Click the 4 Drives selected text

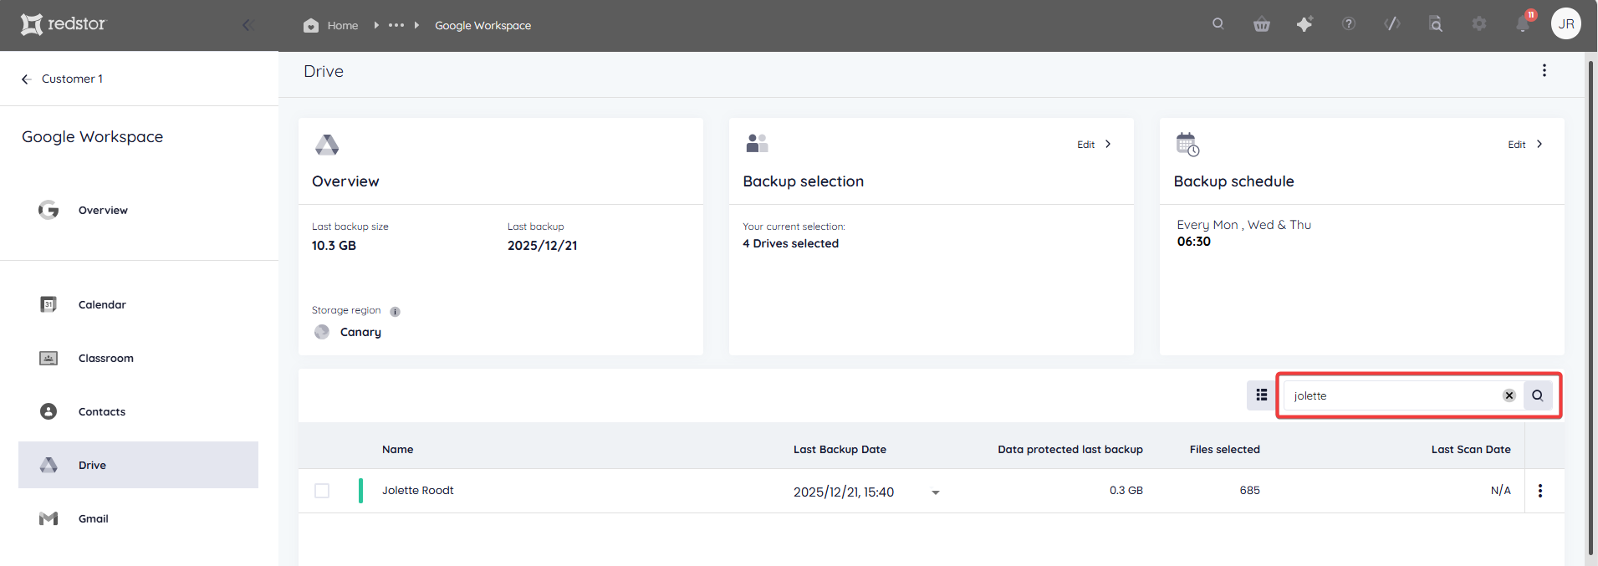tap(790, 243)
